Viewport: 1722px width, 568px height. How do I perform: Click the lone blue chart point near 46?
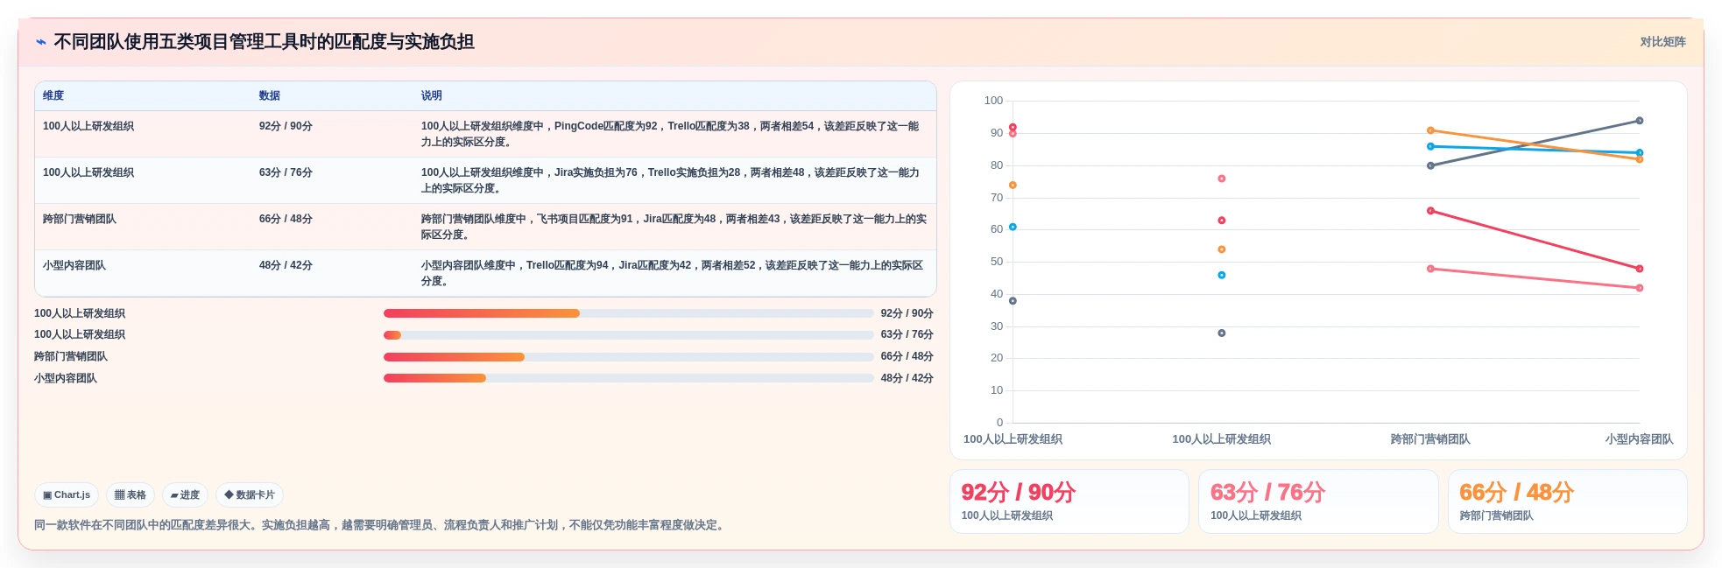[1222, 275]
